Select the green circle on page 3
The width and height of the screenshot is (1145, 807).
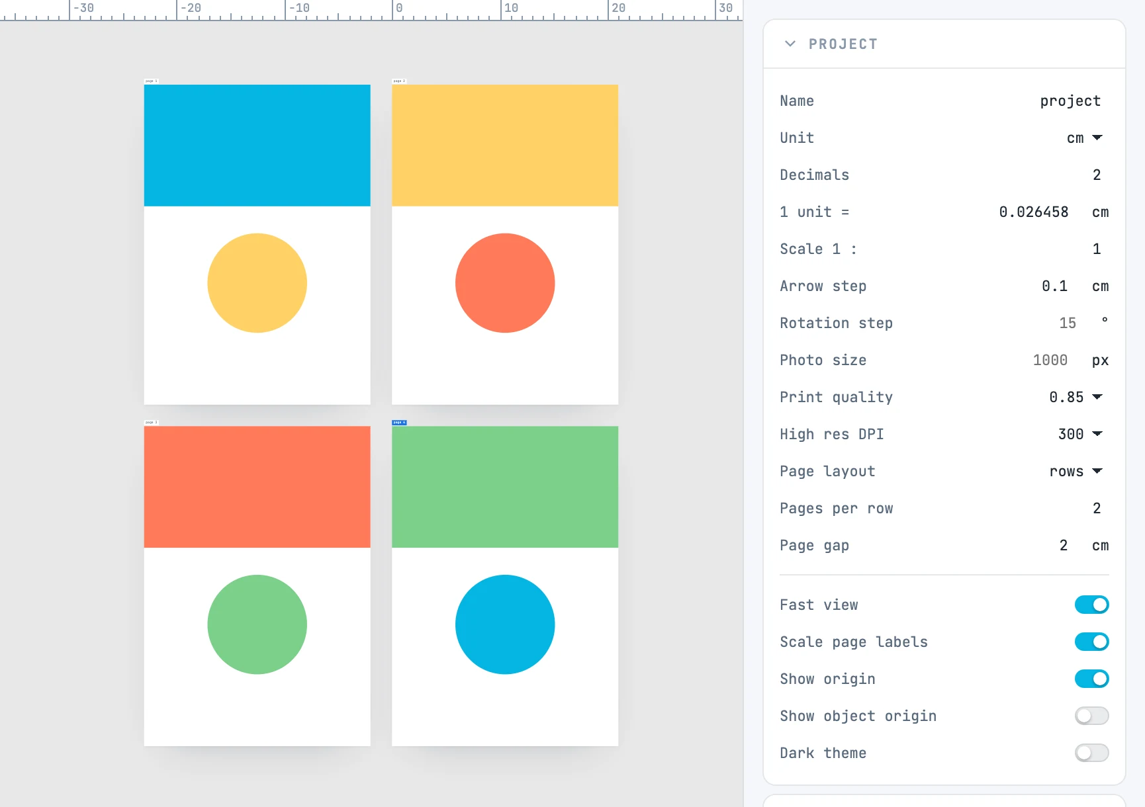(x=257, y=624)
